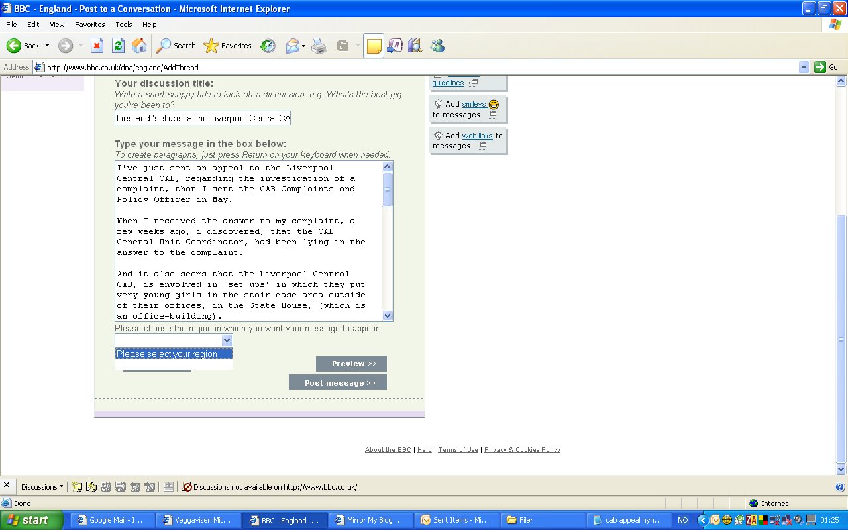Screen dimensions: 848x530
Task: Open the Favorites menu
Action: (x=89, y=25)
